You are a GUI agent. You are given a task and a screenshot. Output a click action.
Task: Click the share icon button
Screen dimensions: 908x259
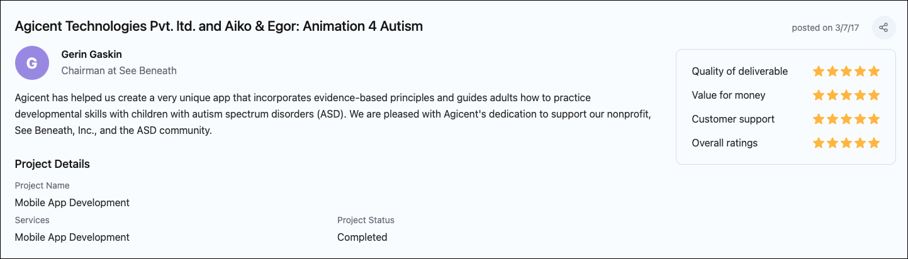click(x=883, y=28)
